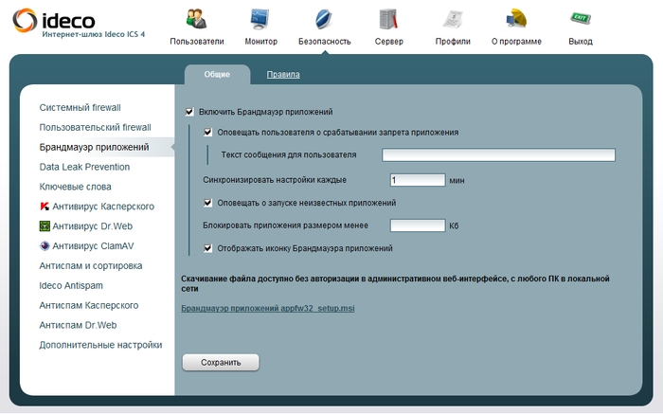Uncheck notify user about application ban
Screen dimensions: 663x414
208,133
